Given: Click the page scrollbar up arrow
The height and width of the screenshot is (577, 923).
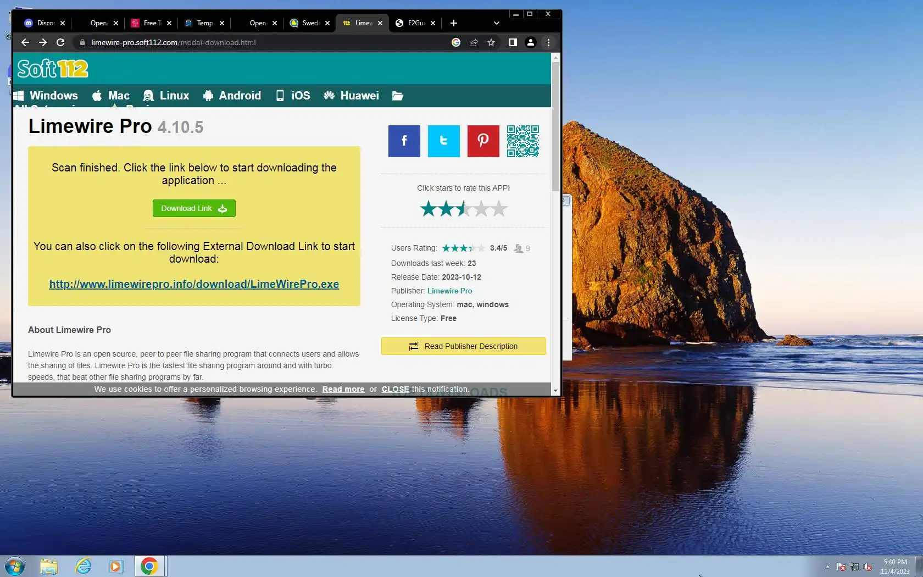Looking at the screenshot, I should 555,57.
